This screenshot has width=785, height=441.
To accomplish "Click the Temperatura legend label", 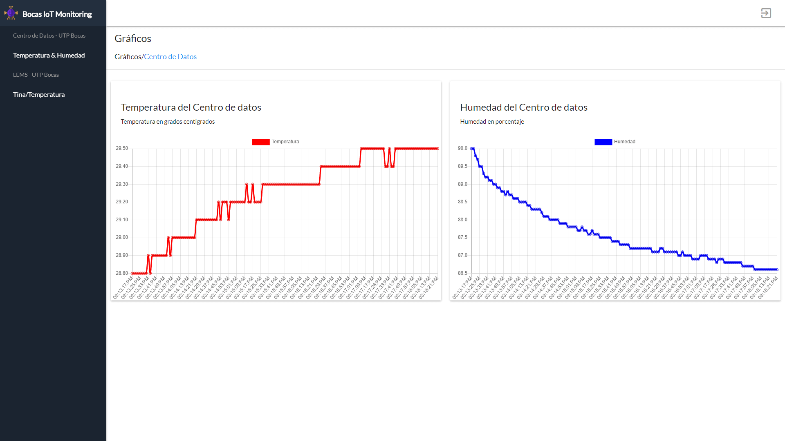I will tap(285, 142).
